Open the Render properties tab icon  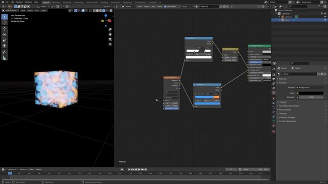(x=274, y=75)
